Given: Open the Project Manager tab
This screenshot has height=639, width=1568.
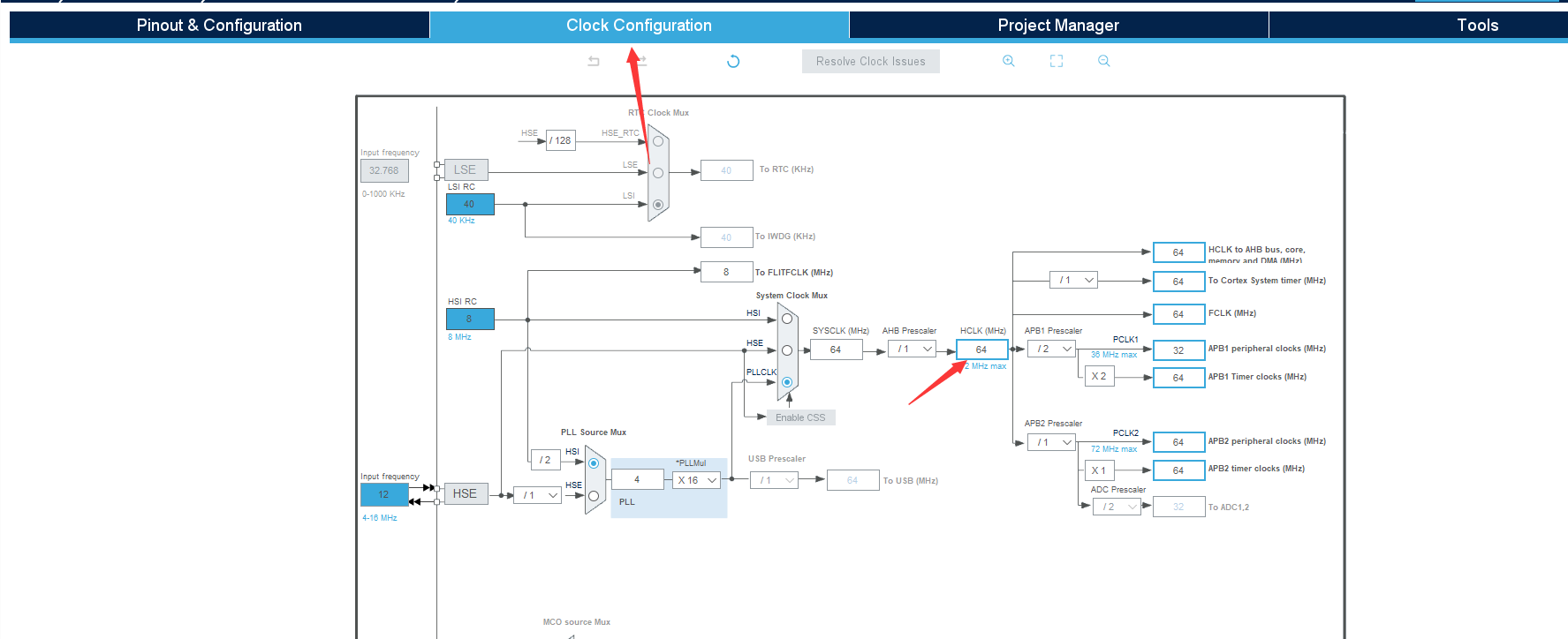Looking at the screenshot, I should coord(1058,25).
